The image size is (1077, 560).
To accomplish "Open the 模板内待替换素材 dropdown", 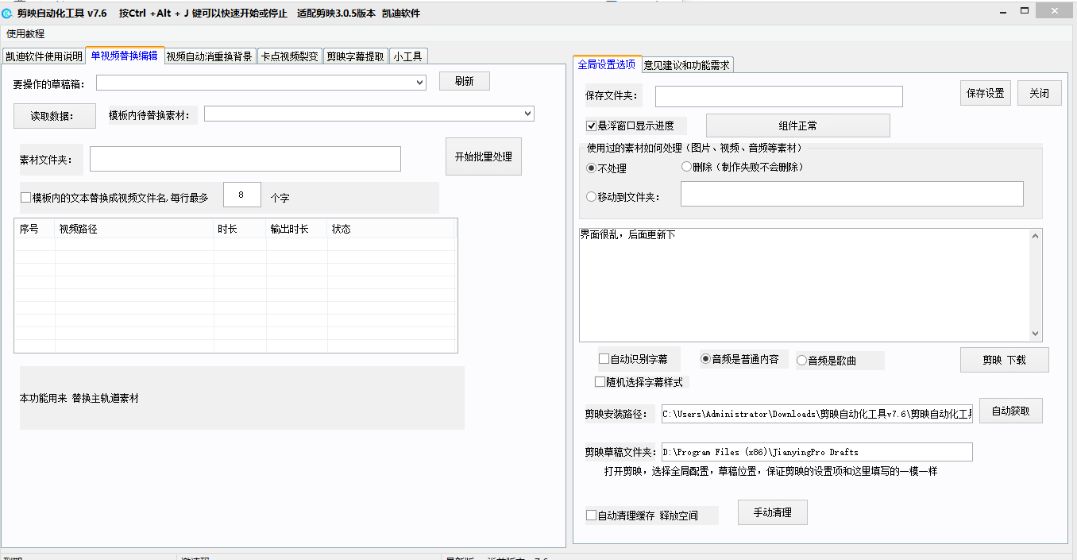I will pos(527,114).
